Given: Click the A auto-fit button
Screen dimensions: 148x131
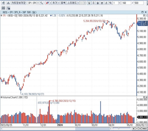Looking at the screenshot, I should coord(140,129).
